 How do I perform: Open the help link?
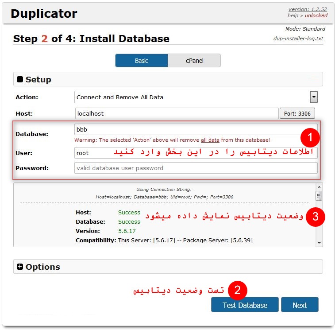pyautogui.click(x=293, y=16)
